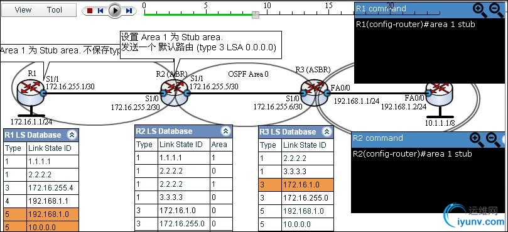Screen dimensions: 508x232
Task: Select the R2 (ABR) router icon
Action: pos(175,92)
